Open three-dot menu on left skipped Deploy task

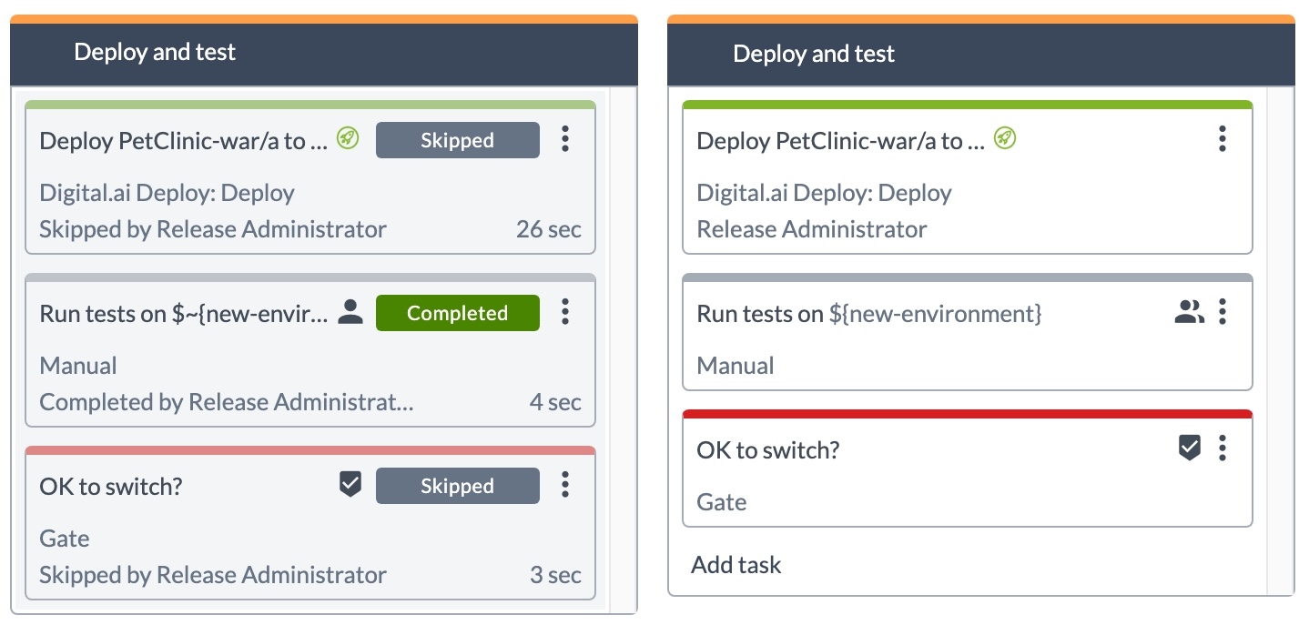(x=565, y=139)
